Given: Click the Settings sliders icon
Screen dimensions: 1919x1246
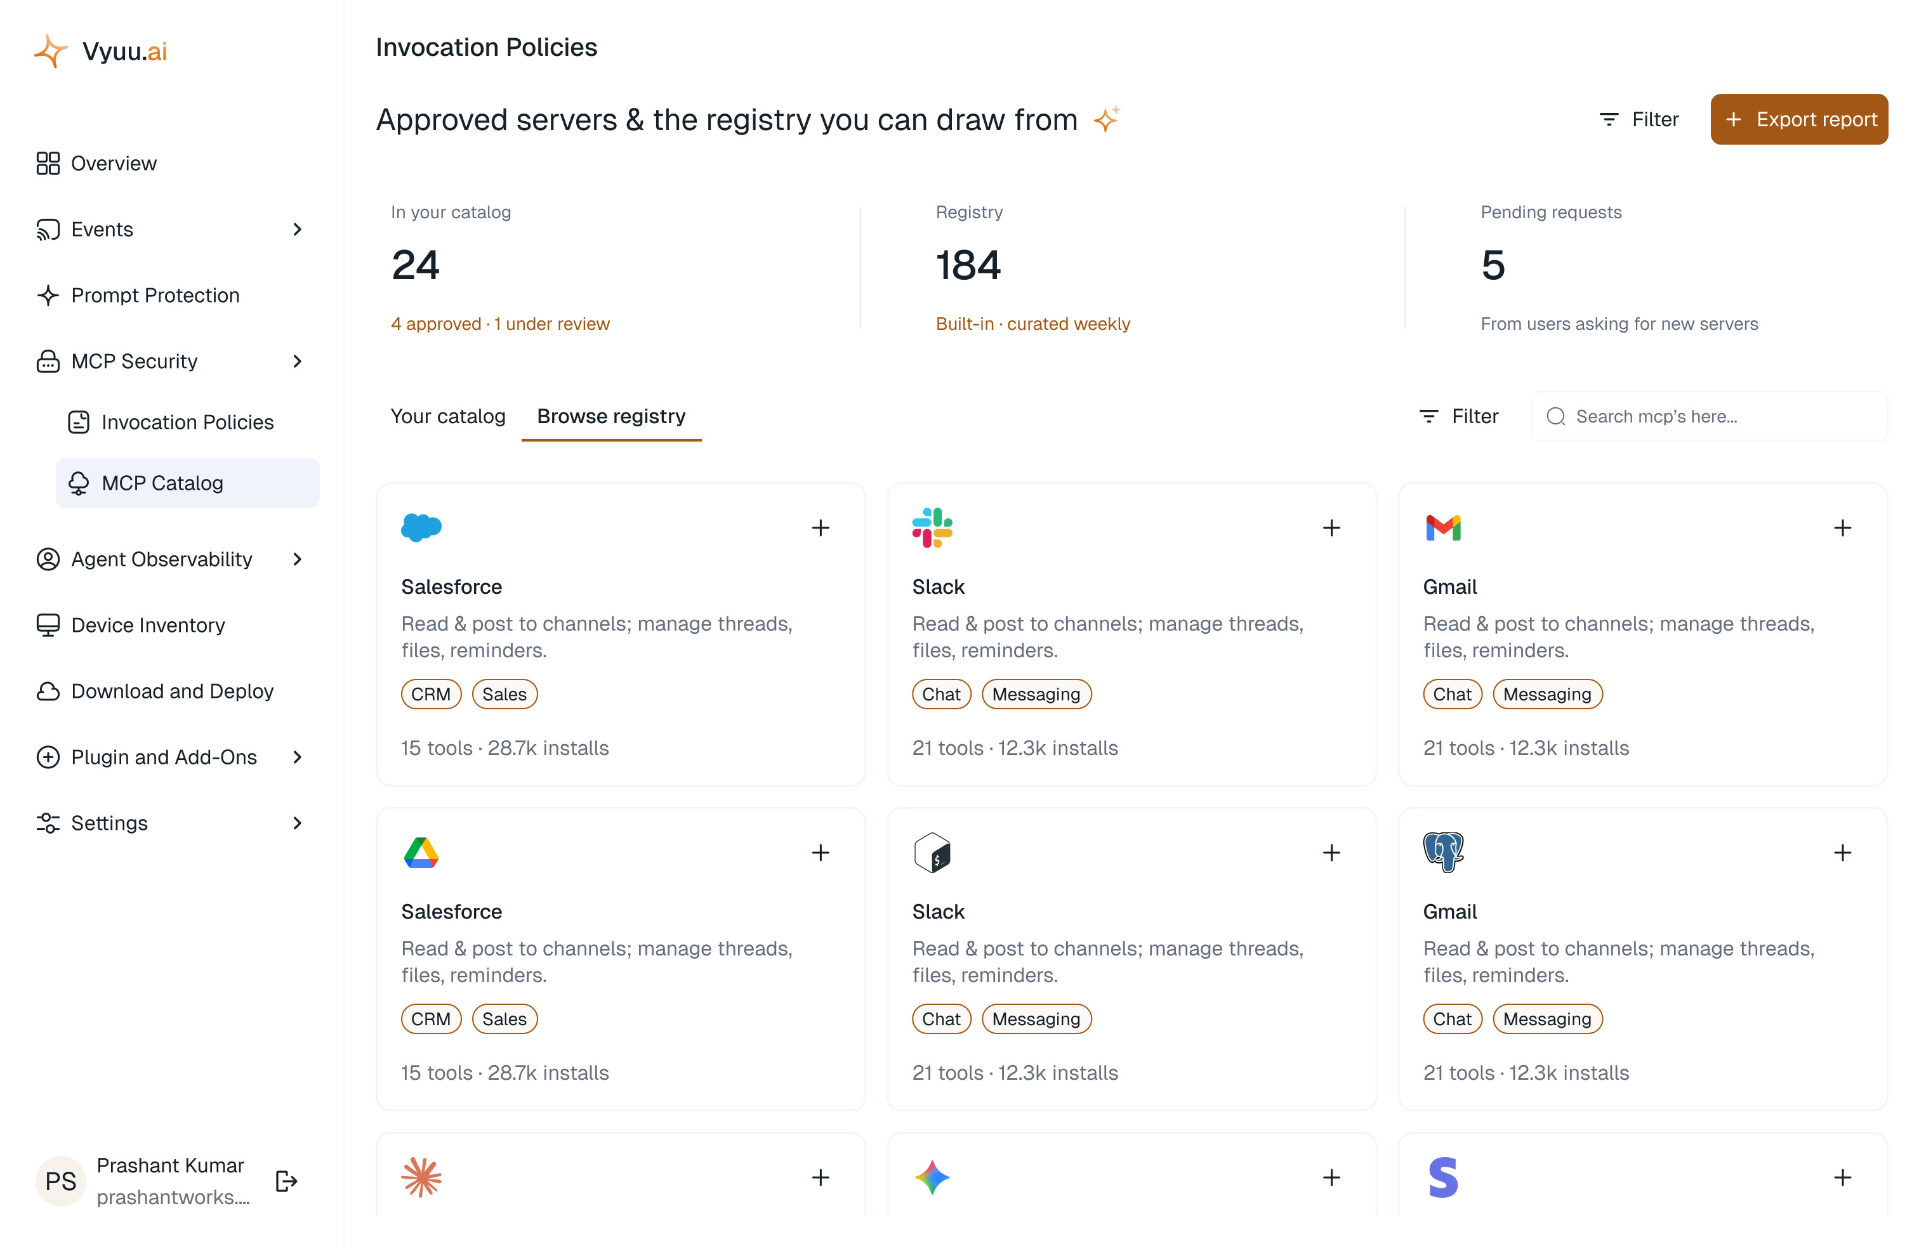Looking at the screenshot, I should [x=48, y=823].
